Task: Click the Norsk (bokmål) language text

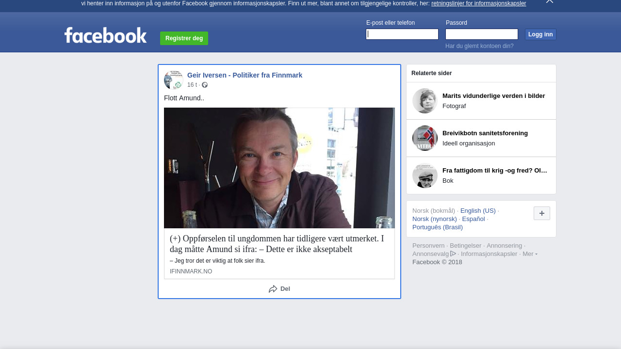Action: point(434,211)
